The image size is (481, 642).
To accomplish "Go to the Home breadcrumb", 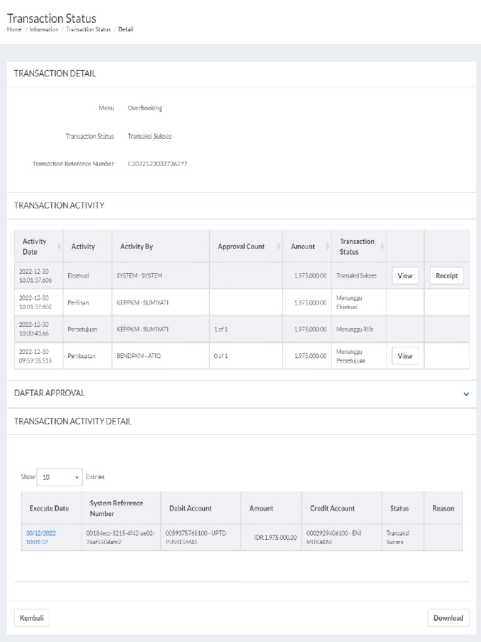I will click(14, 29).
